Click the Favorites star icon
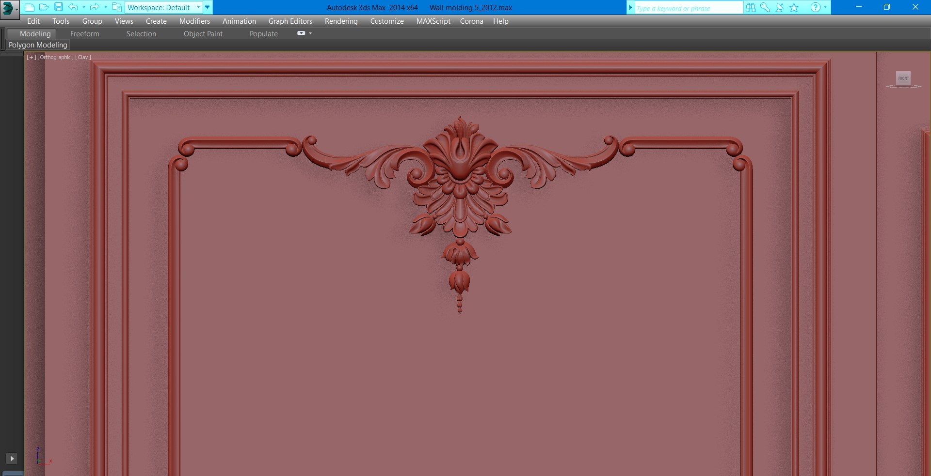 click(794, 7)
